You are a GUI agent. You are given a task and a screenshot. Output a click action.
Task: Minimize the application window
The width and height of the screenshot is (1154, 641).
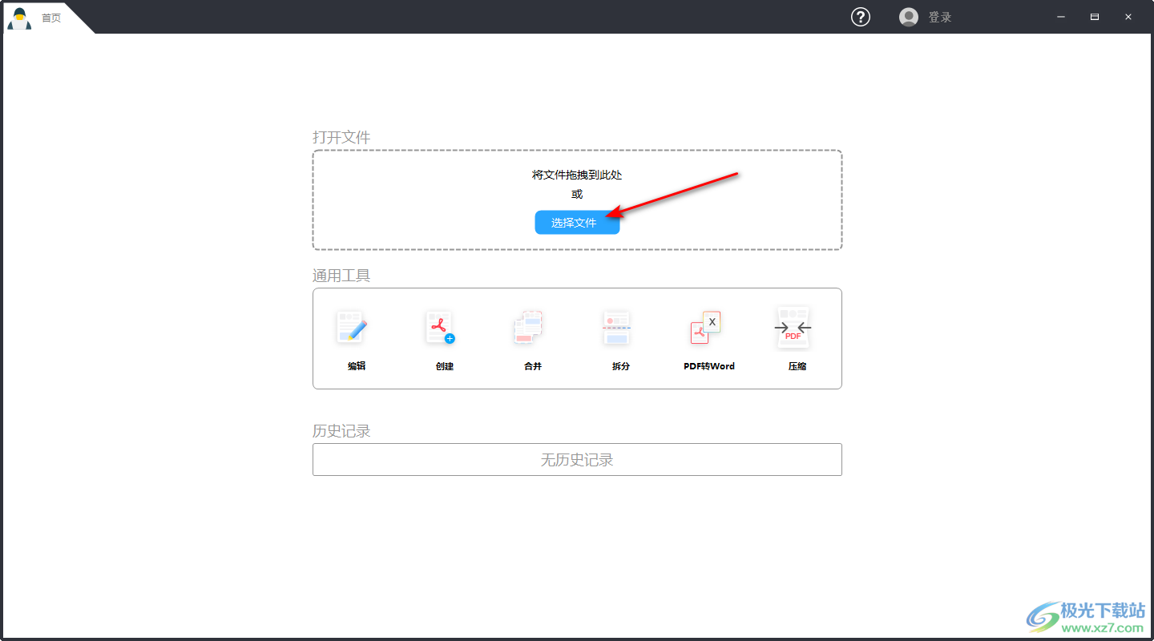coord(1061,17)
